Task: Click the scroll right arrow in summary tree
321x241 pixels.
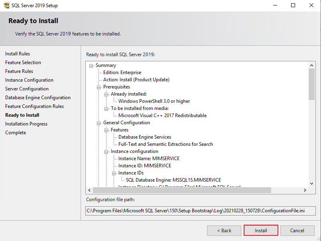Action: tap(305, 190)
